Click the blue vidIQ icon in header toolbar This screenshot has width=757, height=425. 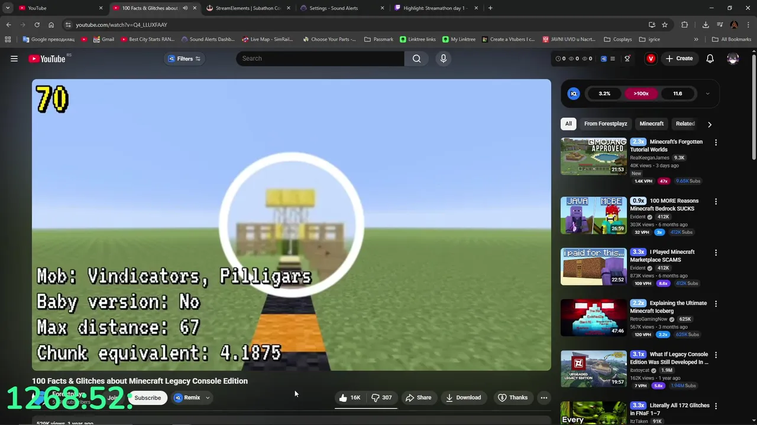pos(603,58)
